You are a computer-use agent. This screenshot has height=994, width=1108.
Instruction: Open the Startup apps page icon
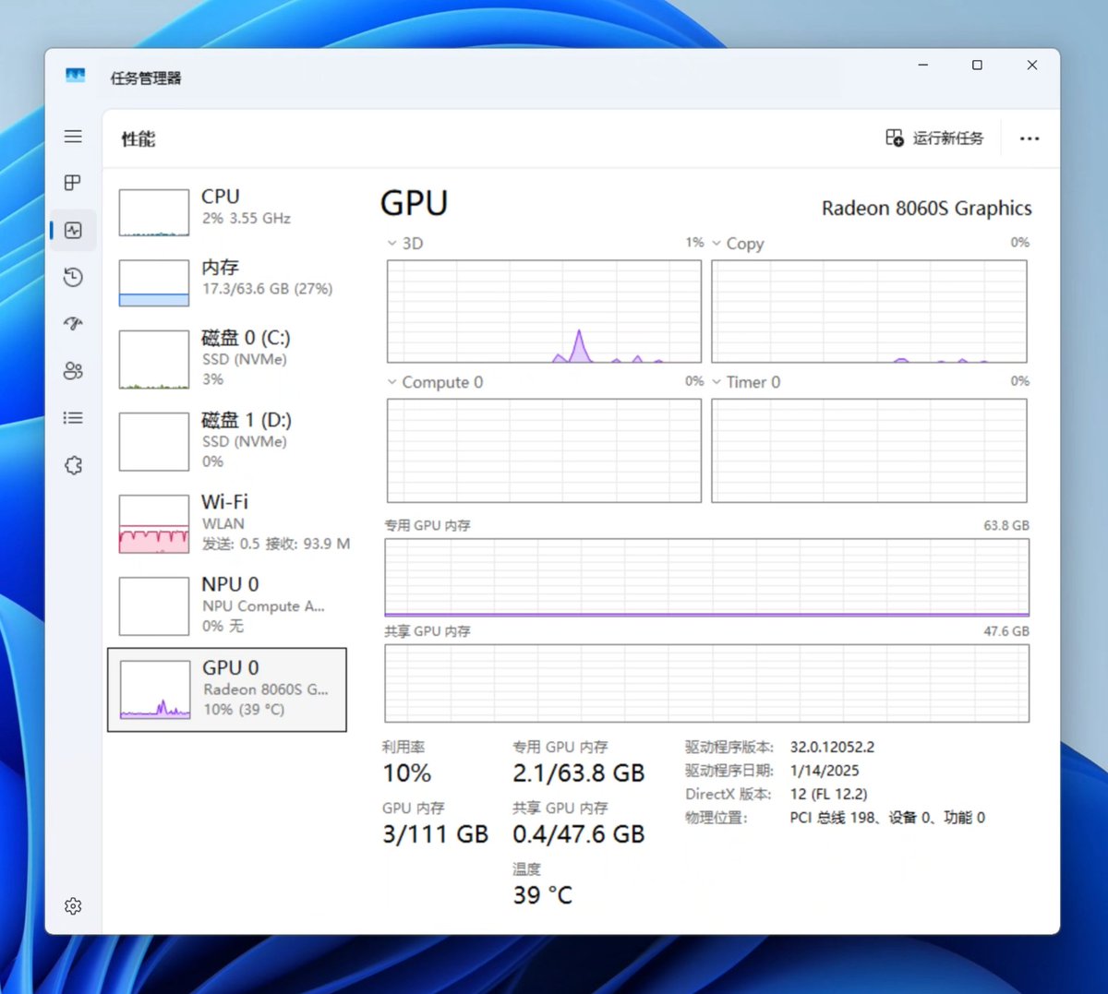click(73, 323)
